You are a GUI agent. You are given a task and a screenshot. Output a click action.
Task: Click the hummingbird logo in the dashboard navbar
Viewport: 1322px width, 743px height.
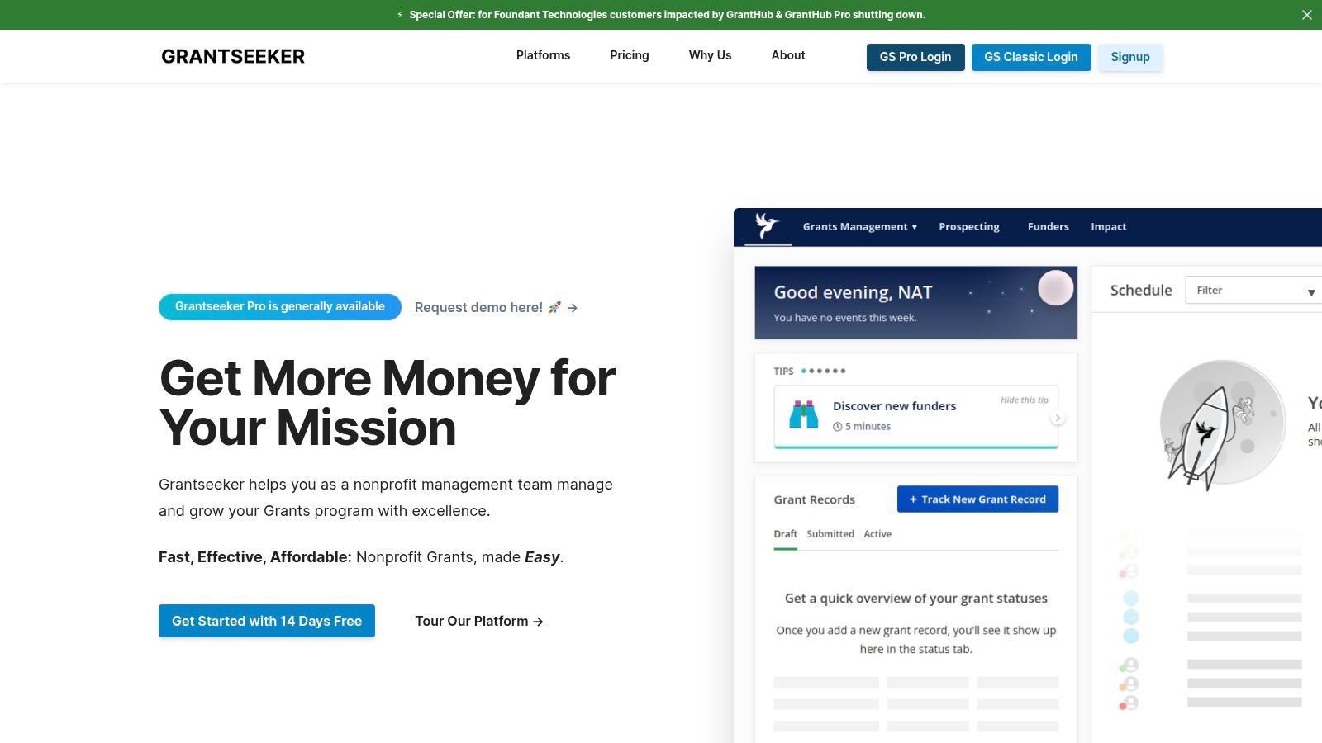[x=766, y=224]
